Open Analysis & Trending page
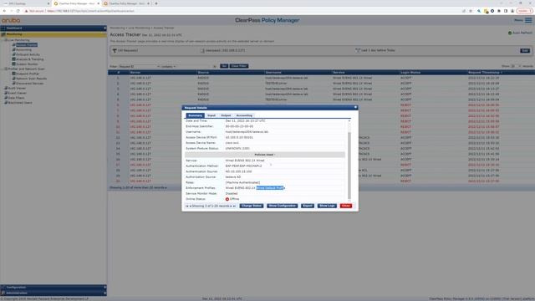 (30, 59)
